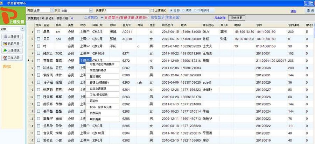Tick the checkbox for 沈旭喆 row
Screen dimensions: 315x144
click(38, 68)
